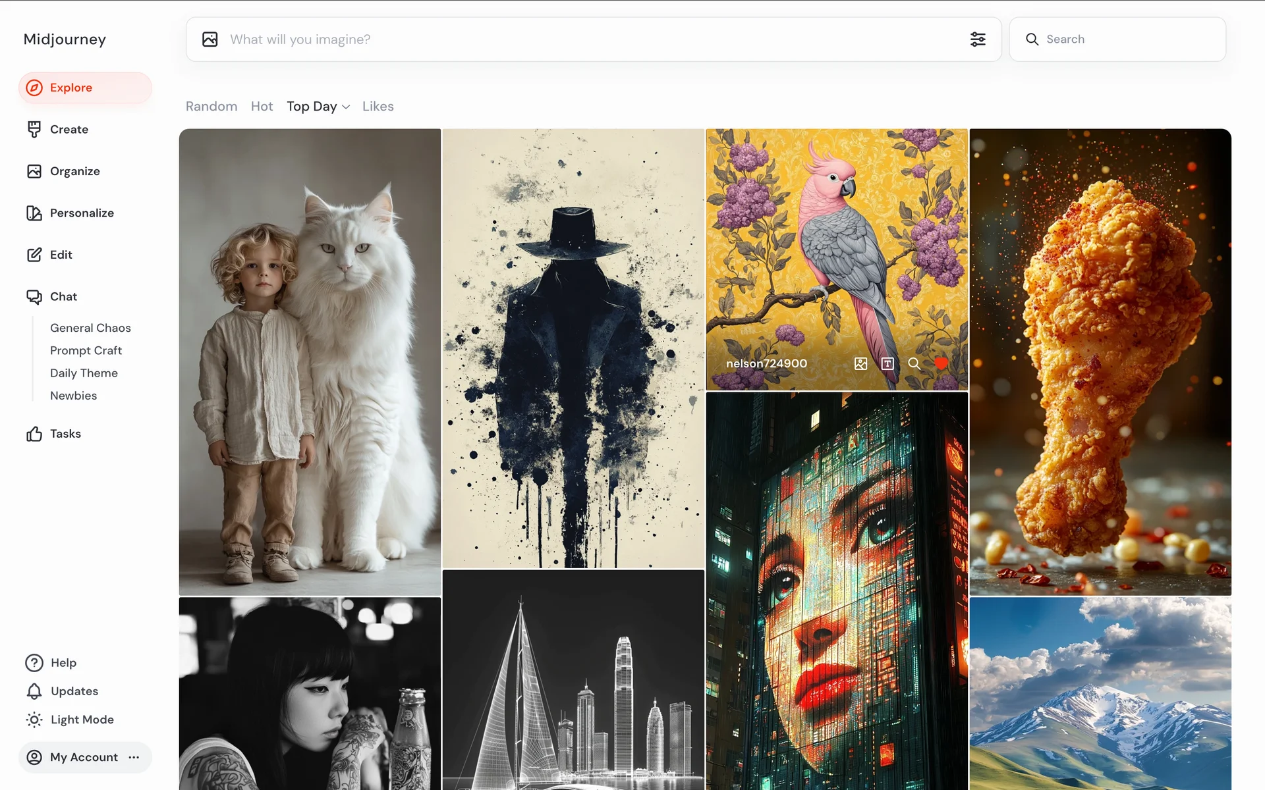Enter the Daily Theme chat room
Image resolution: width=1265 pixels, height=790 pixels.
[84, 373]
